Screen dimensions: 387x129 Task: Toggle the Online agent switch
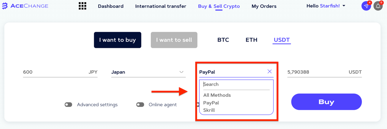pos(140,105)
